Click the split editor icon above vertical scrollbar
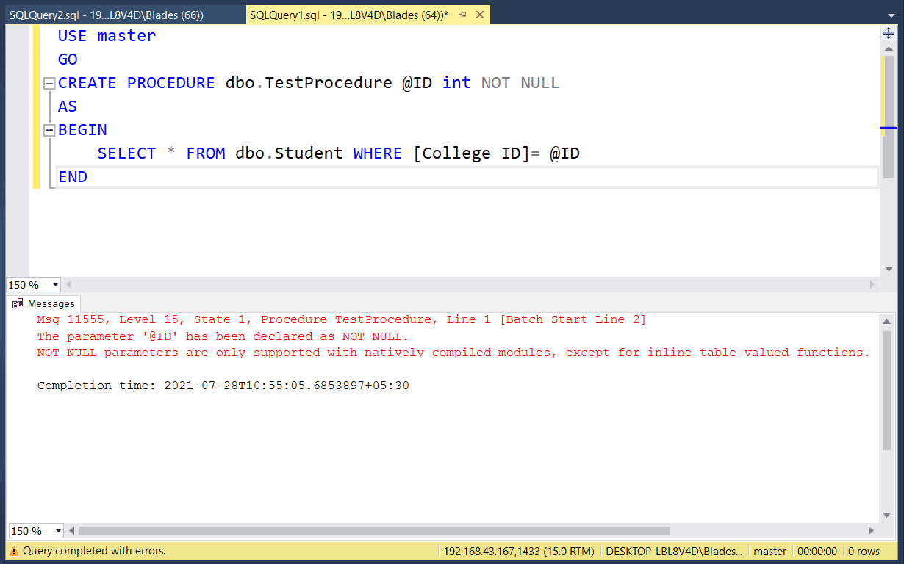This screenshot has width=904, height=564. (888, 33)
